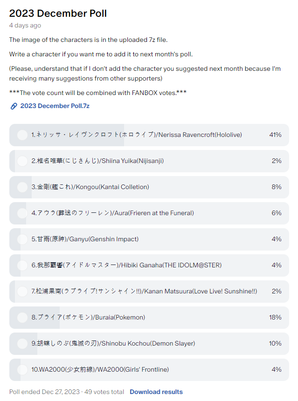Click the '4 days ago' timestamp
Image resolution: width=298 pixels, height=401 pixels.
tap(25, 25)
